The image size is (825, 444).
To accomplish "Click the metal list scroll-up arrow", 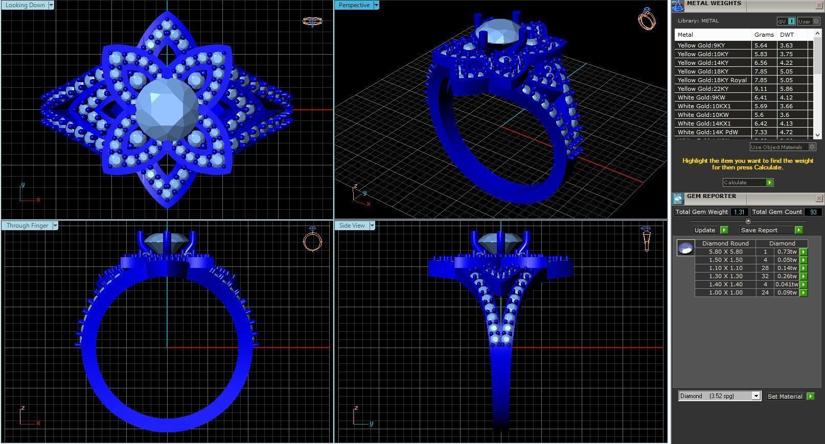I will tap(817, 33).
